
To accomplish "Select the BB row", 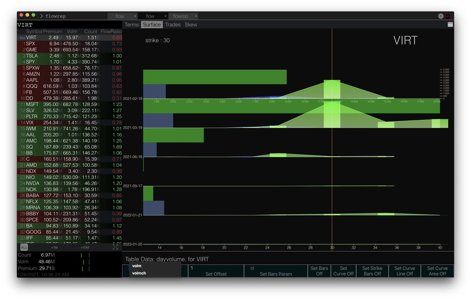I will coord(69,153).
